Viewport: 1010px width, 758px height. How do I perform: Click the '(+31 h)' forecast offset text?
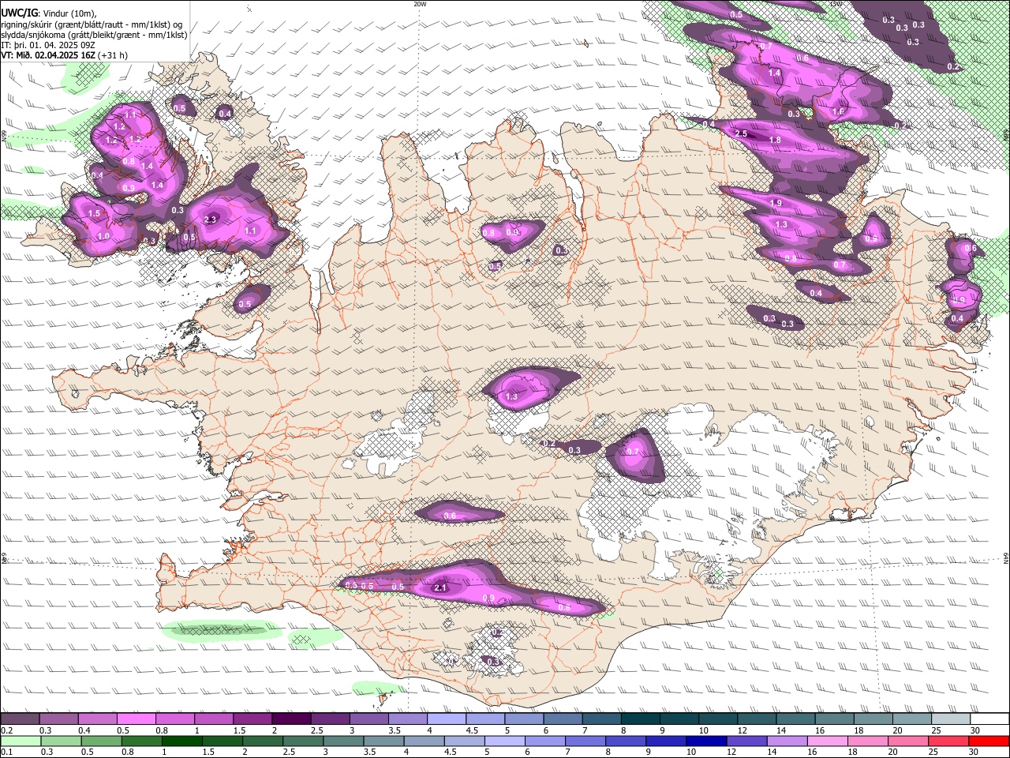click(113, 56)
